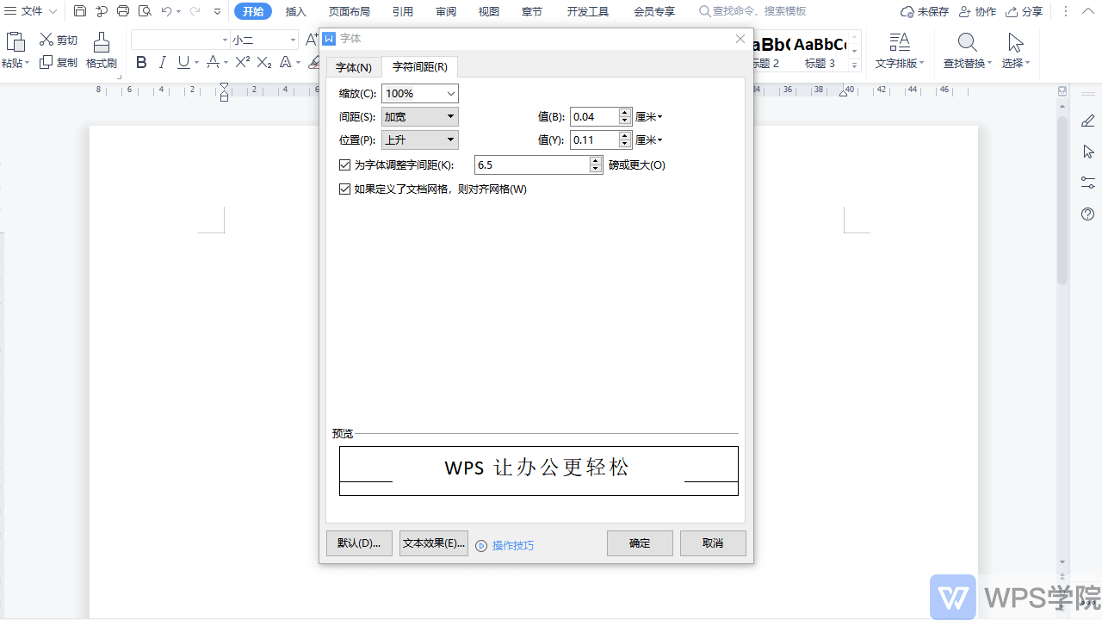
Task: Click the Undo icon
Action: coord(166,11)
